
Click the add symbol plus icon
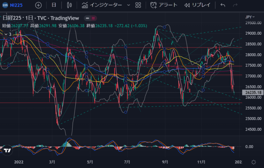pos(38,5)
